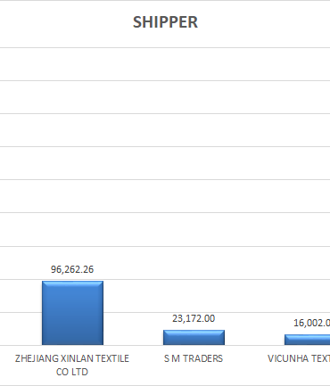Click the chart's bottom border line
330x386 pixels.
click(165, 385)
